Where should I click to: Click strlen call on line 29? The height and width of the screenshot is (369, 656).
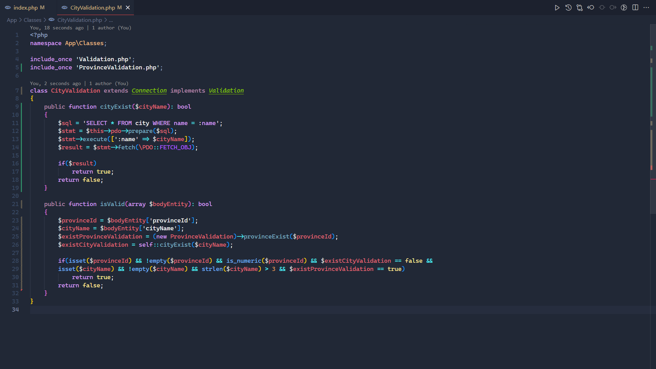tap(212, 269)
